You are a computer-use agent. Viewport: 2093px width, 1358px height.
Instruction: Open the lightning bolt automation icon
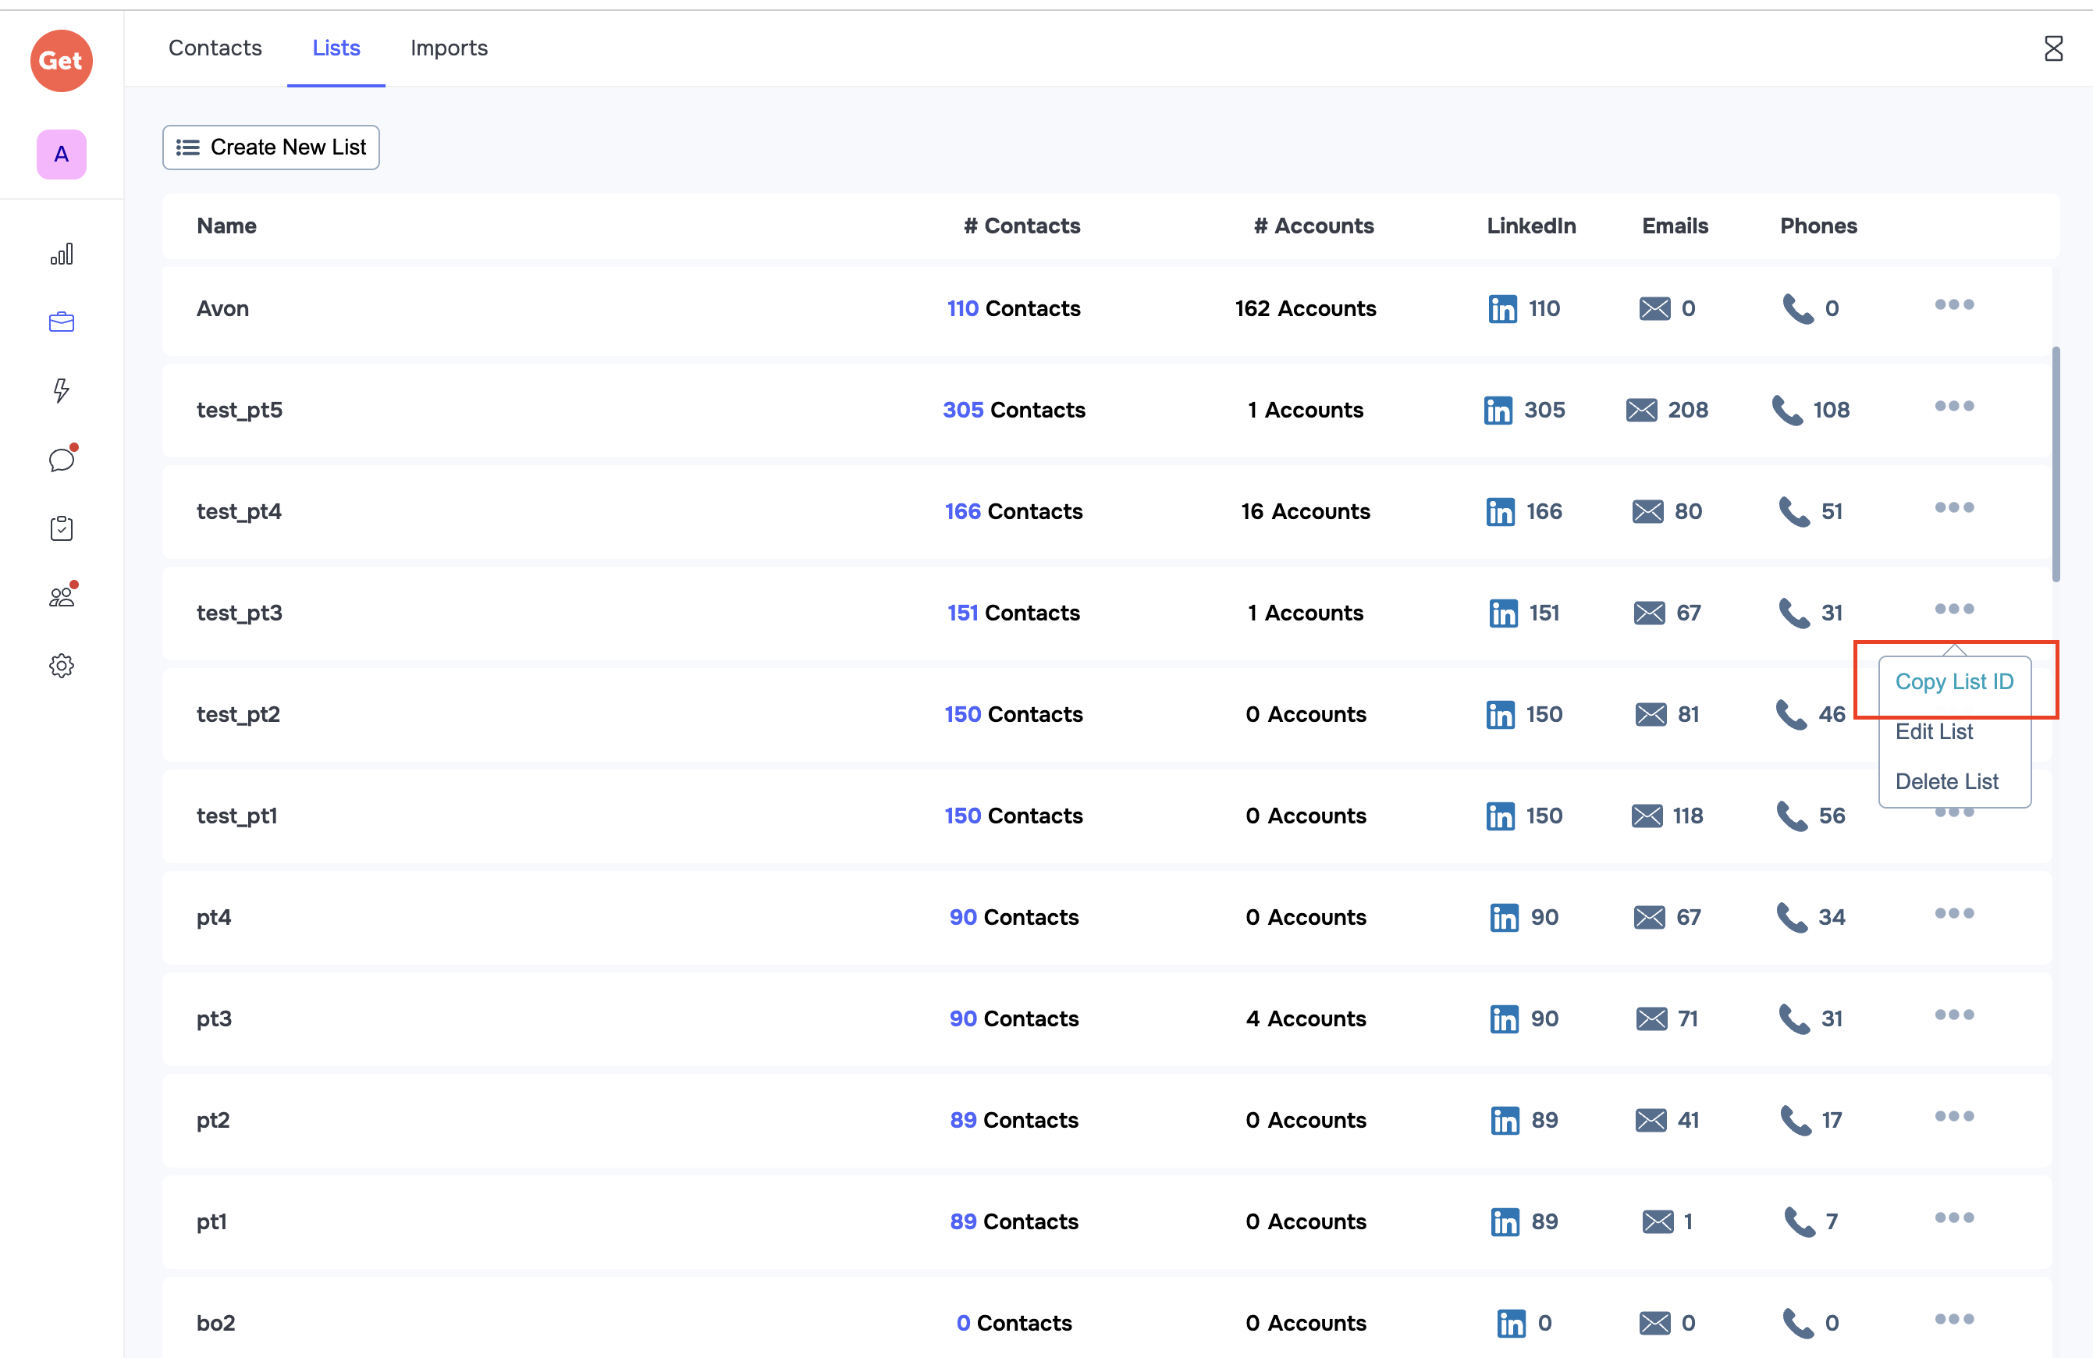tap(62, 390)
